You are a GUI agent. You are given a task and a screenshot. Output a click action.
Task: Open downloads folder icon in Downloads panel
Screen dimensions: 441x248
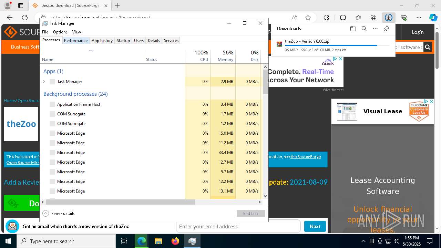coord(353,29)
